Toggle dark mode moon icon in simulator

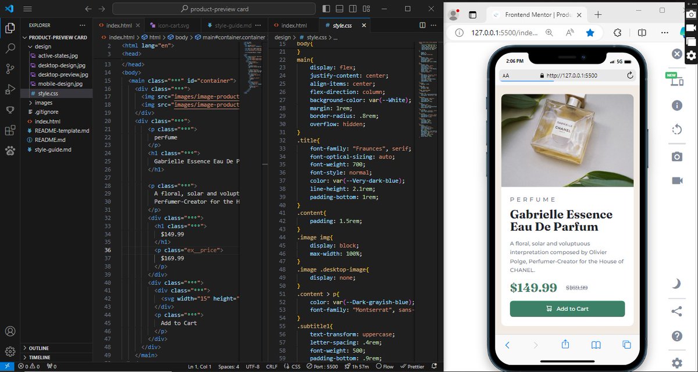click(x=676, y=284)
